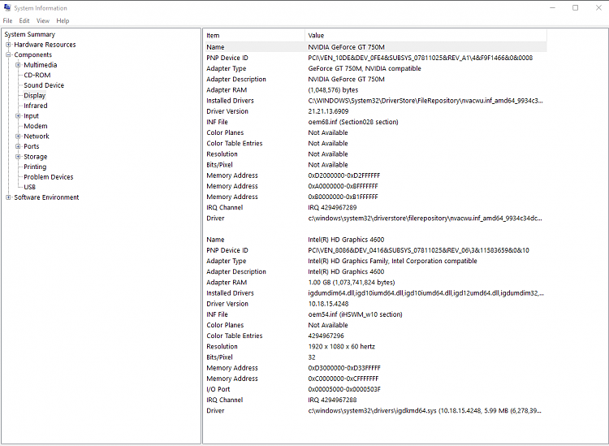Select the Ports tree item
This screenshot has height=446, width=609.
[x=32, y=146]
